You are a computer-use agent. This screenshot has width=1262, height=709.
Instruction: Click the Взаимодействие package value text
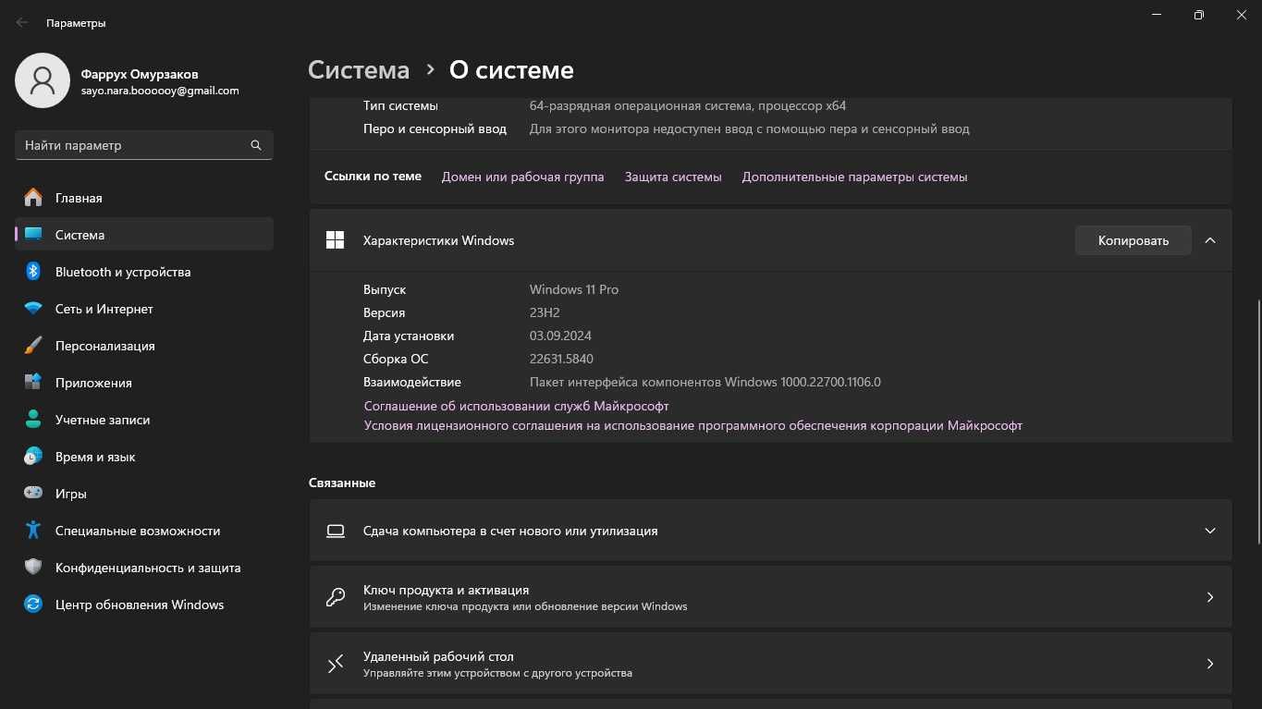tap(705, 382)
